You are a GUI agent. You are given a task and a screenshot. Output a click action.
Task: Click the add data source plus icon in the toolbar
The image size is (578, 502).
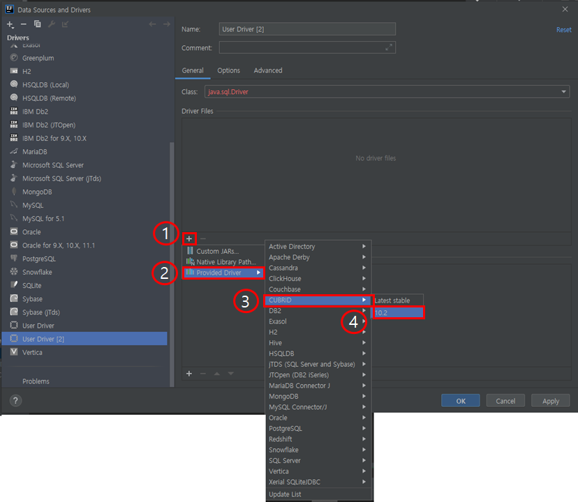pos(10,24)
